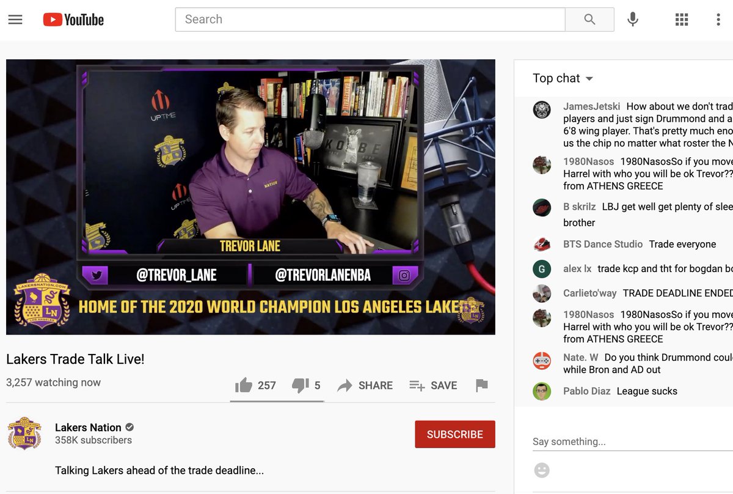The image size is (733, 494).
Task: Click the verified badge beside Lakers Nation
Action: click(129, 427)
